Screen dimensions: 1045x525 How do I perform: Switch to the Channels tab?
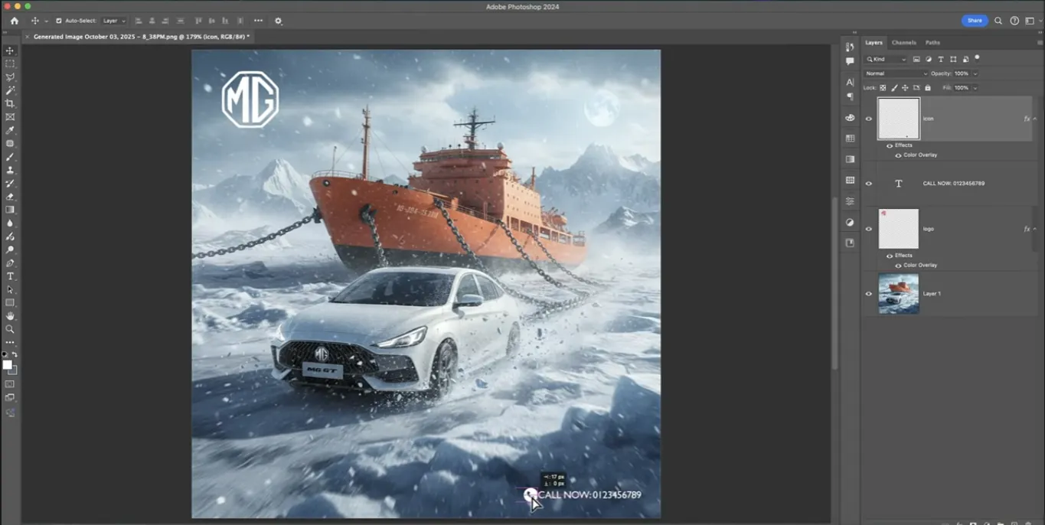903,43
